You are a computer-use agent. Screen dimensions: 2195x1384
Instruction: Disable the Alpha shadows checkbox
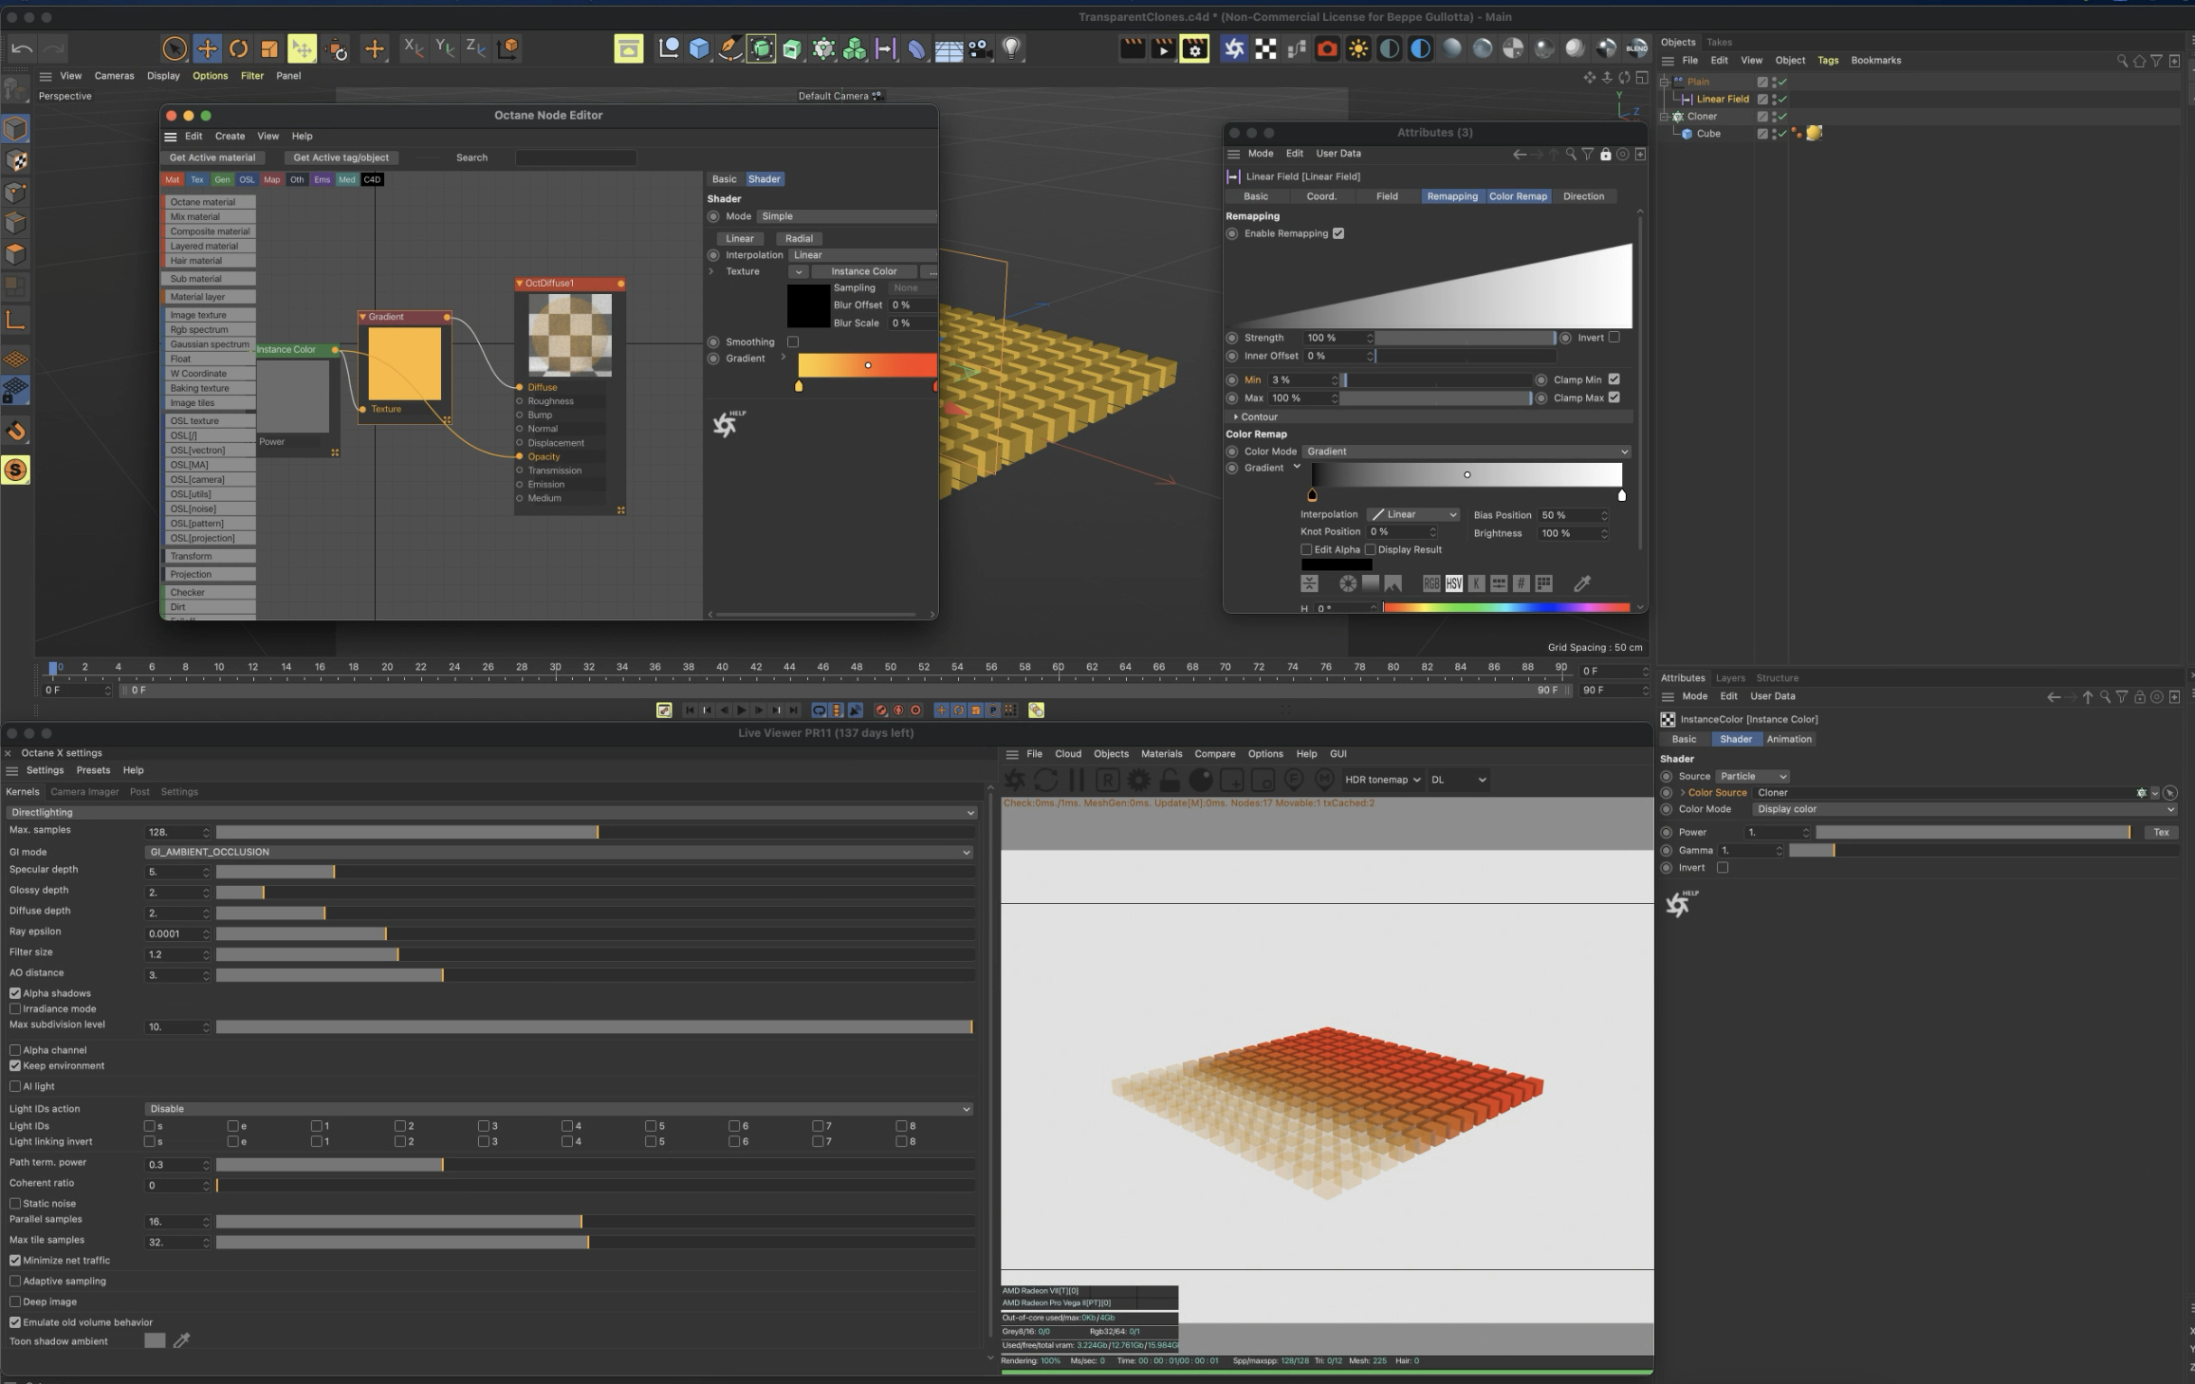coord(15,993)
